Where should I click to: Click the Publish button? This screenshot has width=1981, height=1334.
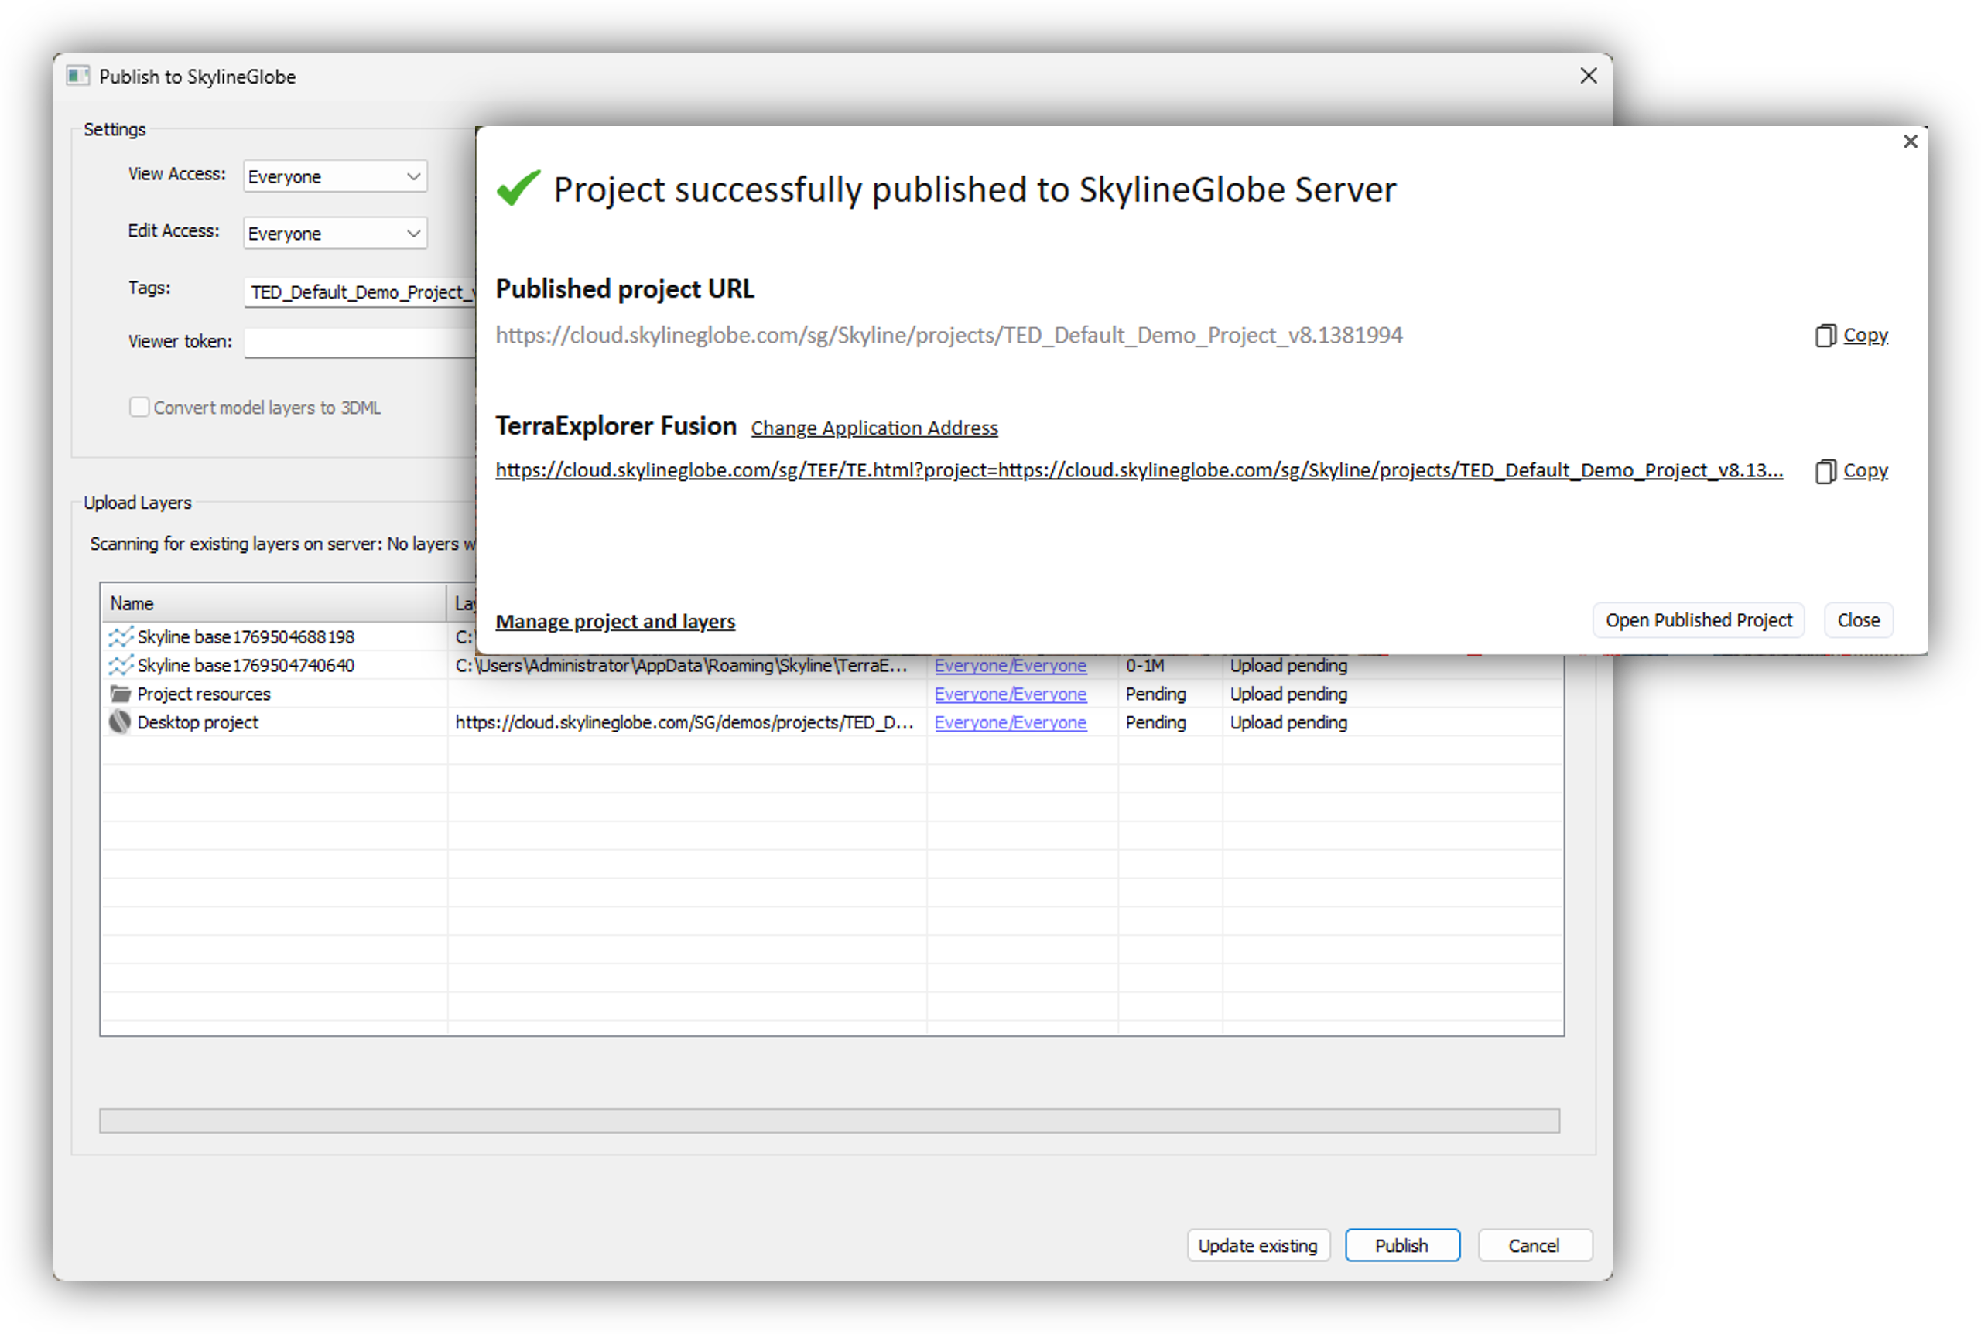(1401, 1244)
